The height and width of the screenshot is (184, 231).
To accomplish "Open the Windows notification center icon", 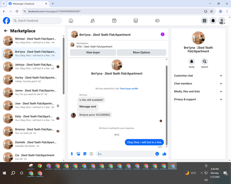I will pyautogui.click(x=225, y=173).
